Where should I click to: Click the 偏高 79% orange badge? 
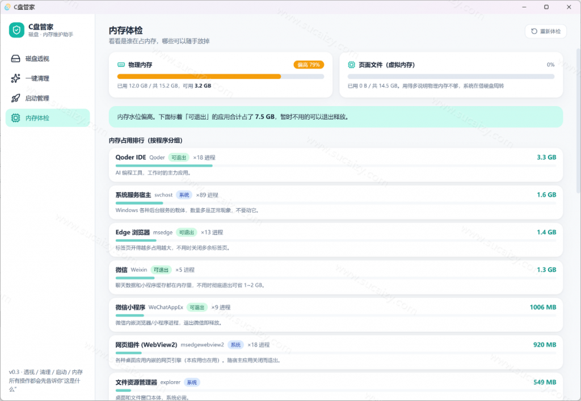[309, 65]
